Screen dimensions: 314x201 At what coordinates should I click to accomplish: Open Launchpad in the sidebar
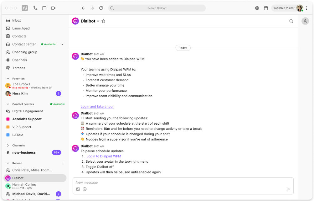35,28
